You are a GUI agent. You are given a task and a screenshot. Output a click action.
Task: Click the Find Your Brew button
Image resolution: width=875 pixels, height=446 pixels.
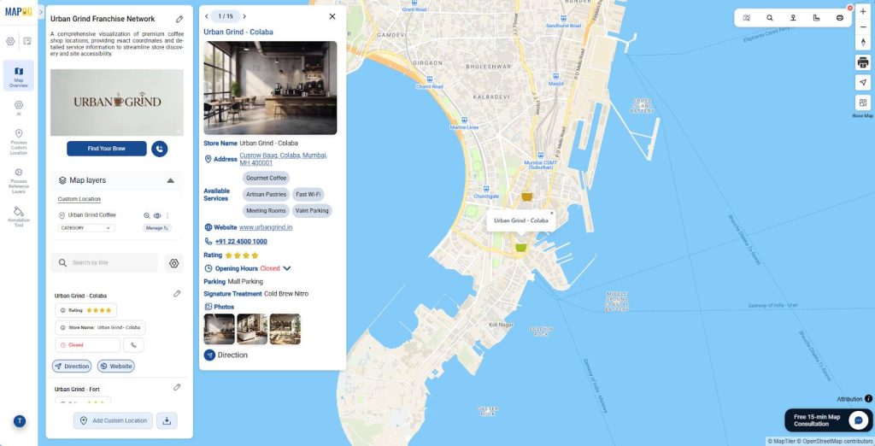107,149
